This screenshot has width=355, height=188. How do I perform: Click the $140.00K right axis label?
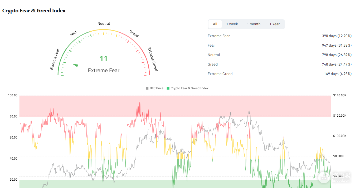tap(340, 95)
